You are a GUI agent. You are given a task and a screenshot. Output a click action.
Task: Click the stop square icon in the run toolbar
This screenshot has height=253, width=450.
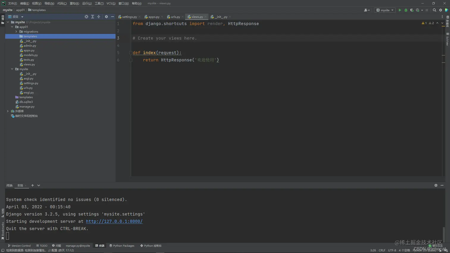point(427,10)
